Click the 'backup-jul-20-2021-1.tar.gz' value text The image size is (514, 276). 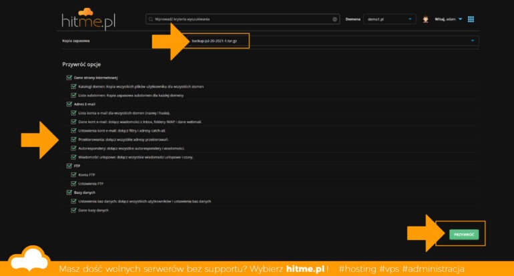[x=214, y=41]
